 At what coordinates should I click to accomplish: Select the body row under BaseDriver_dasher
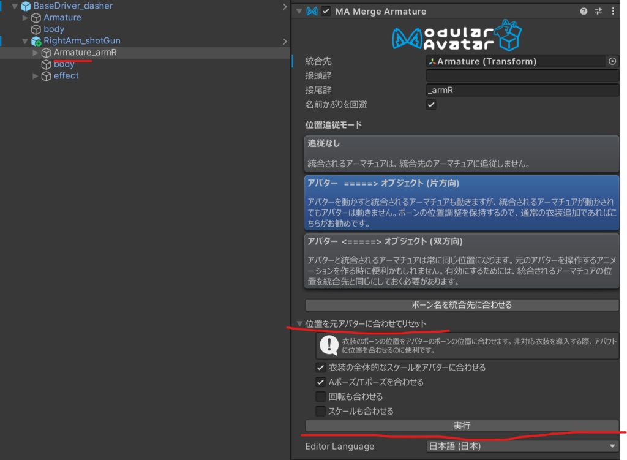pos(145,29)
